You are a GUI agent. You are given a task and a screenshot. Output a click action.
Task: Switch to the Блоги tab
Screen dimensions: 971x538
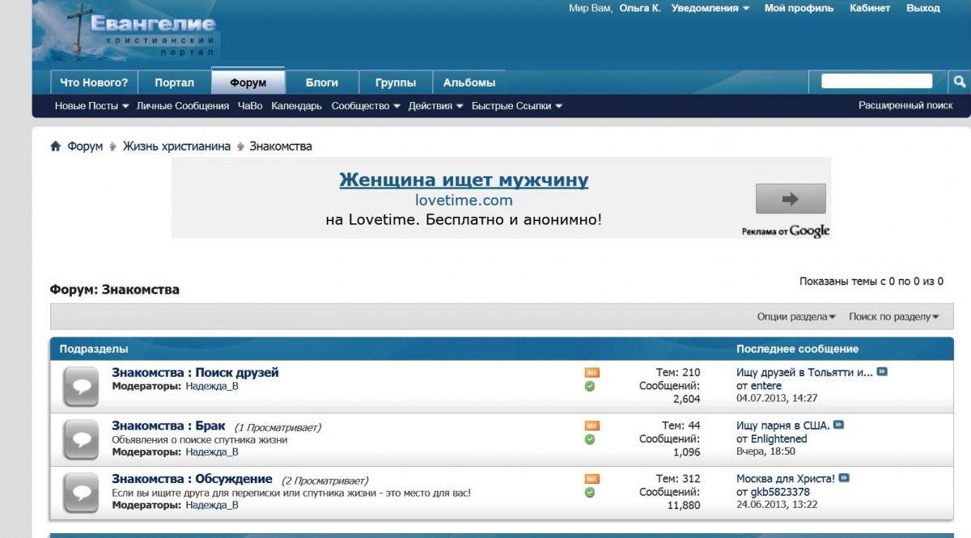321,83
